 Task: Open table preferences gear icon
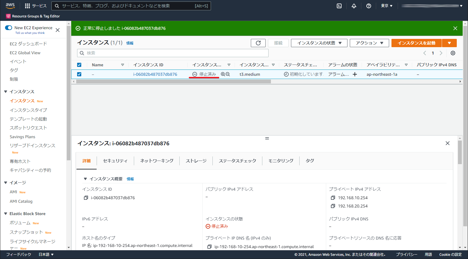point(453,53)
